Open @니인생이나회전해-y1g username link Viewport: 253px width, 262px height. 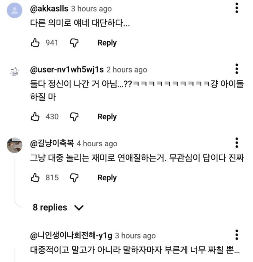pos(71,235)
